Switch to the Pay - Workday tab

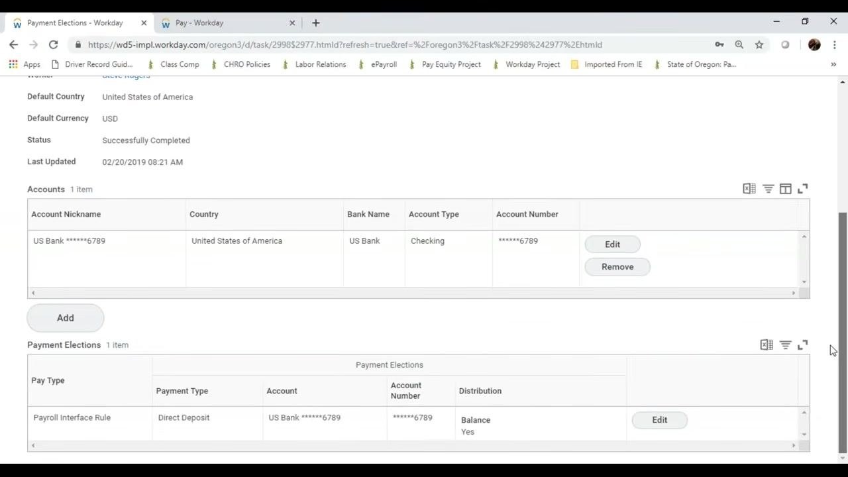click(x=229, y=23)
